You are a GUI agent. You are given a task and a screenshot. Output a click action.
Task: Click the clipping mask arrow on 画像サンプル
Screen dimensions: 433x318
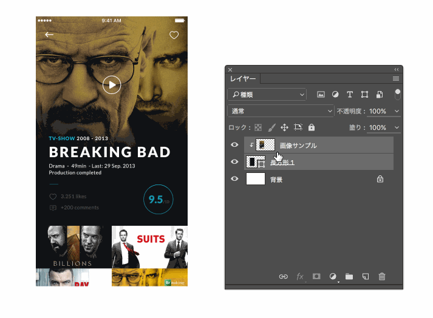[x=251, y=145]
